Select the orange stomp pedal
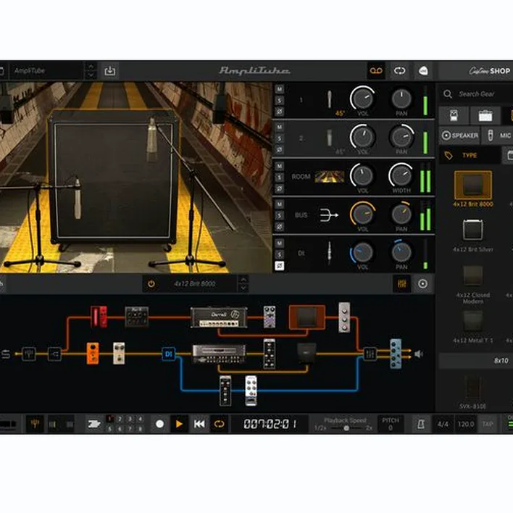Image resolution: width=513 pixels, height=513 pixels. click(x=93, y=354)
